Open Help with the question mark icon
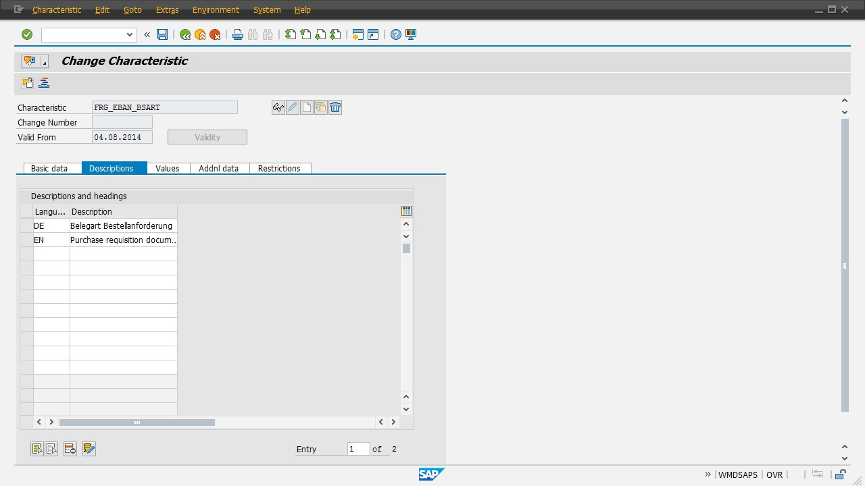The image size is (865, 486). pos(396,34)
